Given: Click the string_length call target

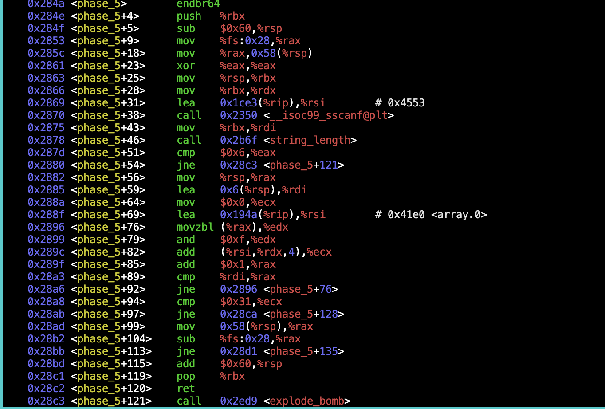Looking at the screenshot, I should click(x=310, y=140).
